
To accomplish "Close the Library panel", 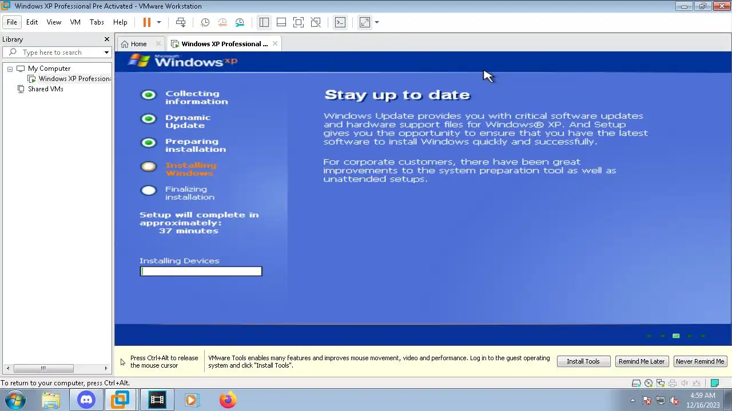I will point(106,39).
